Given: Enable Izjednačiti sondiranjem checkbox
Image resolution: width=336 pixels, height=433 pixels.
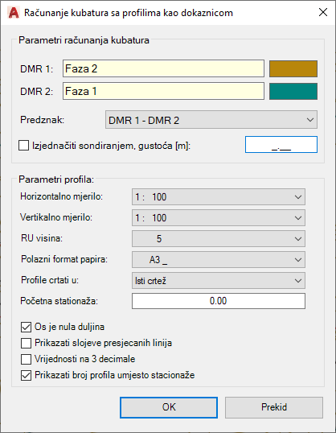Looking at the screenshot, I should click(x=24, y=145).
